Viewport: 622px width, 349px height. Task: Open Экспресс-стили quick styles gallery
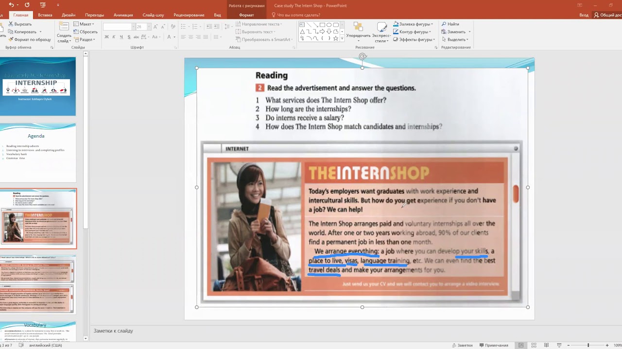(382, 32)
